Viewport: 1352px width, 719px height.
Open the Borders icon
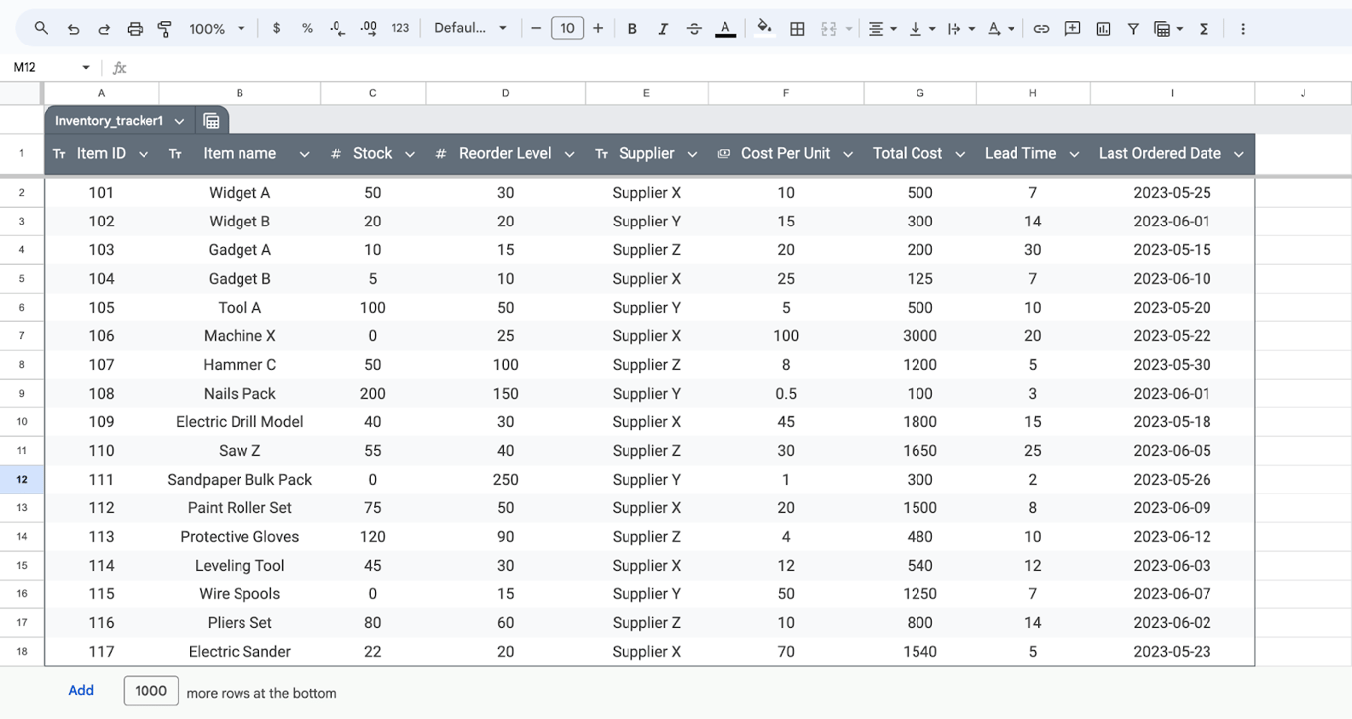797,29
